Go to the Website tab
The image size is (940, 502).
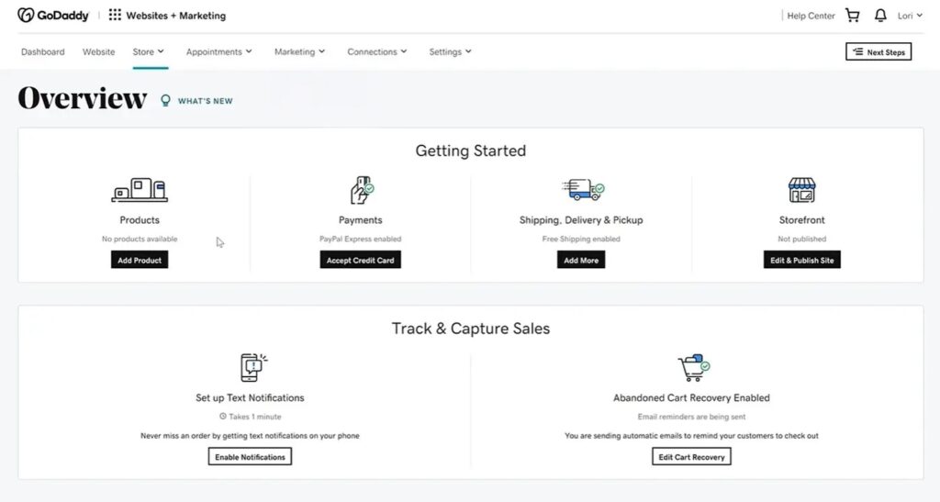pyautogui.click(x=98, y=51)
